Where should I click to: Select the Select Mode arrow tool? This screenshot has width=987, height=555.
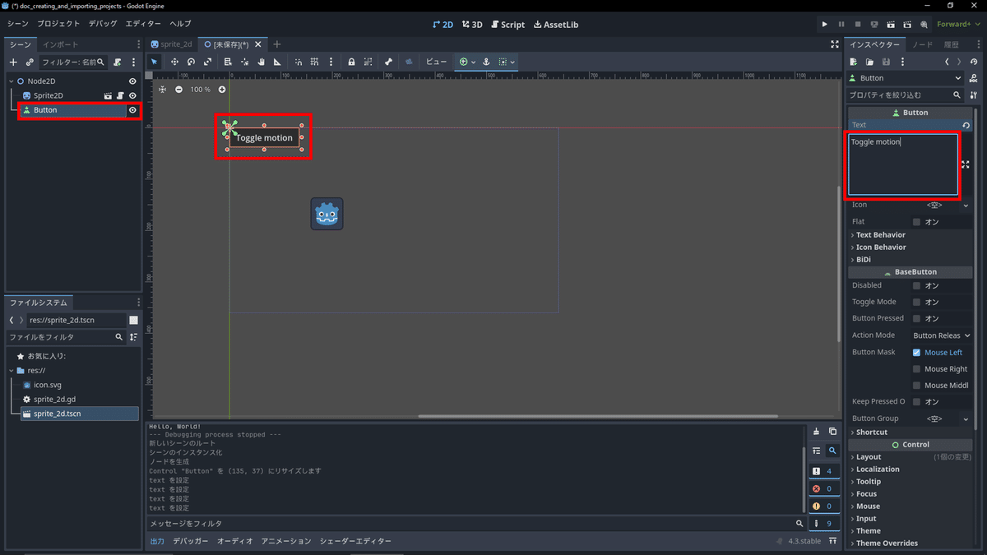tap(154, 62)
